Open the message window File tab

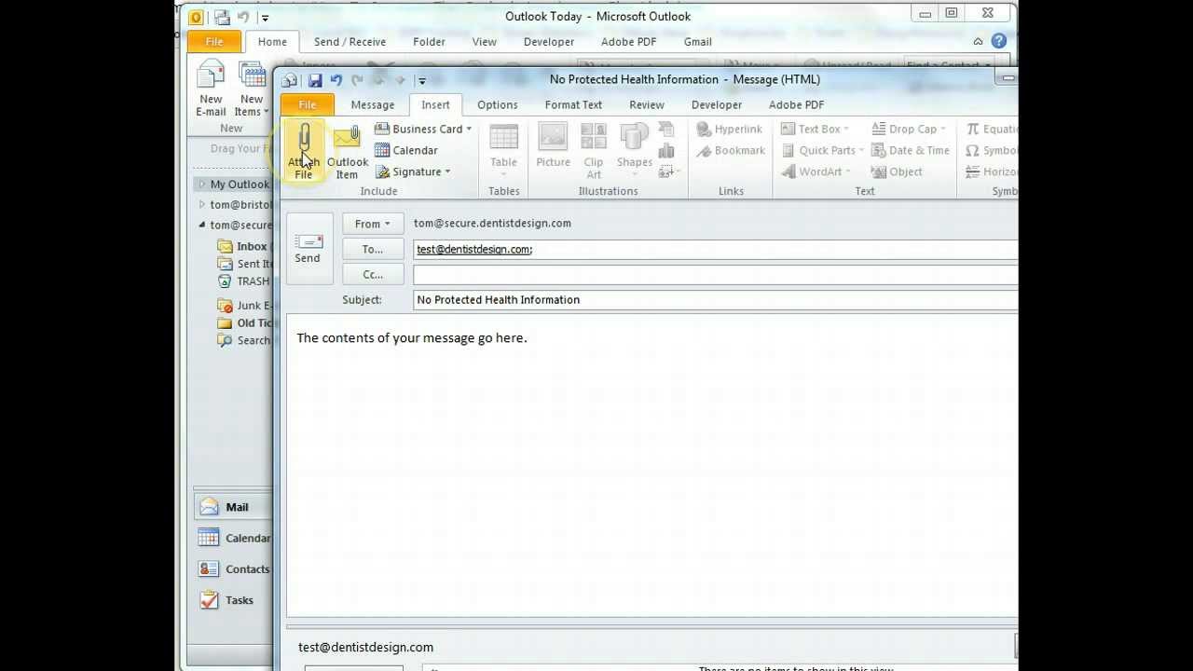(307, 104)
